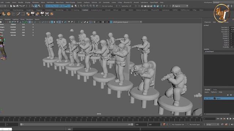Select by object type mode icon

tap(36, 6)
